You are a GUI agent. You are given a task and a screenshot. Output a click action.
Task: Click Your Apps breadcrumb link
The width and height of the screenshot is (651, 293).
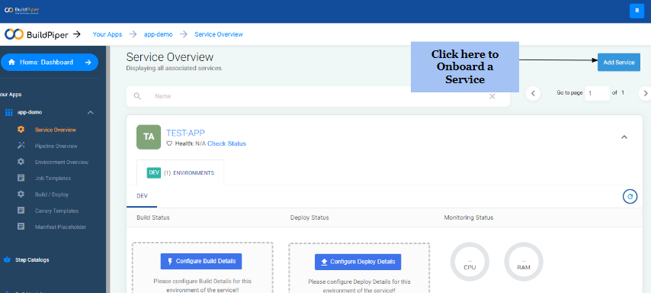(107, 34)
